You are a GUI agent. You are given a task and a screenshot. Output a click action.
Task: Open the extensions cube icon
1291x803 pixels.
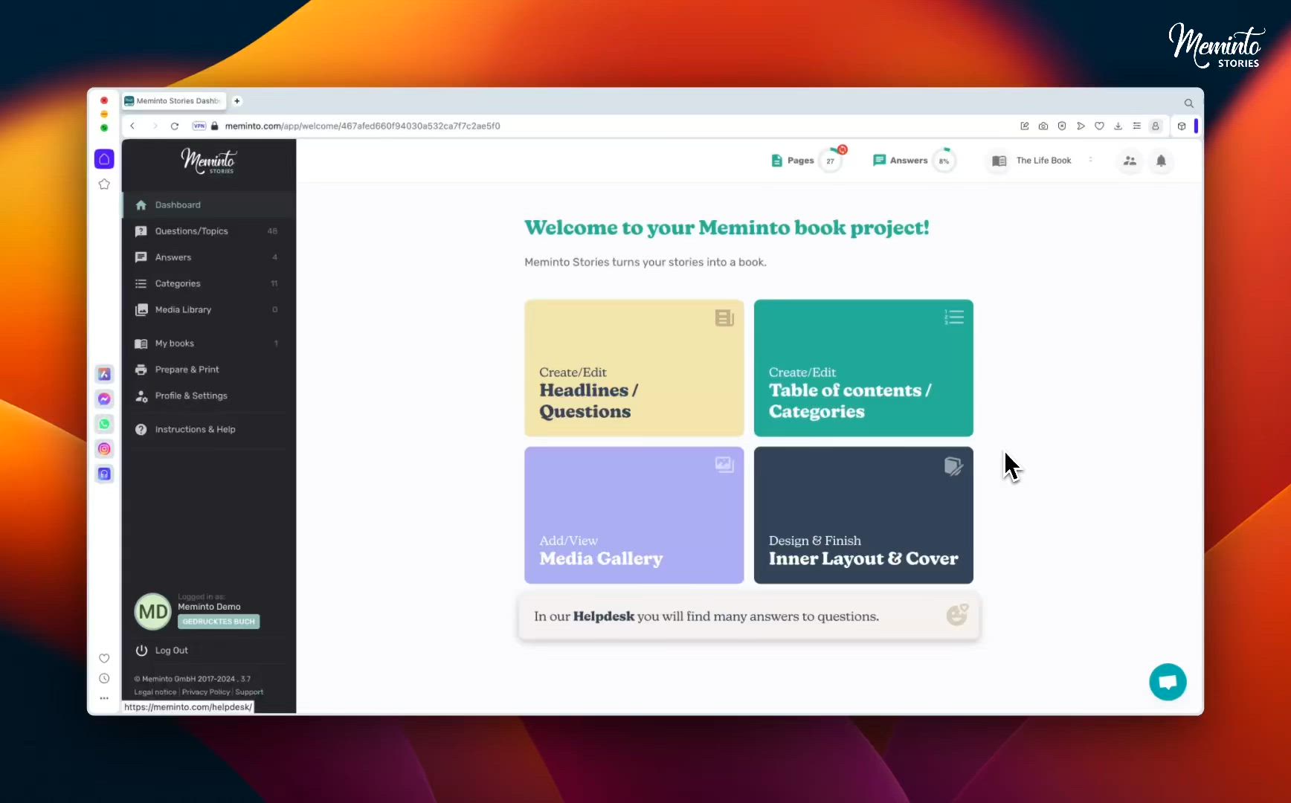click(1182, 126)
